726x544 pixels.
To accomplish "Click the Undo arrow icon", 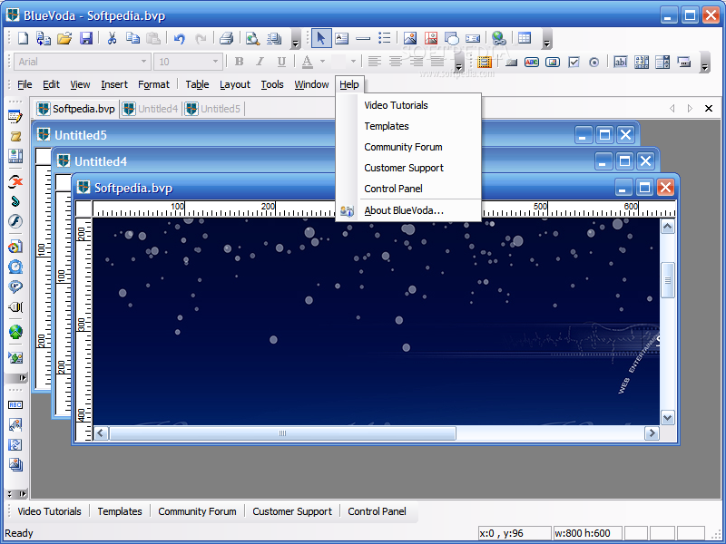I will coord(179,38).
